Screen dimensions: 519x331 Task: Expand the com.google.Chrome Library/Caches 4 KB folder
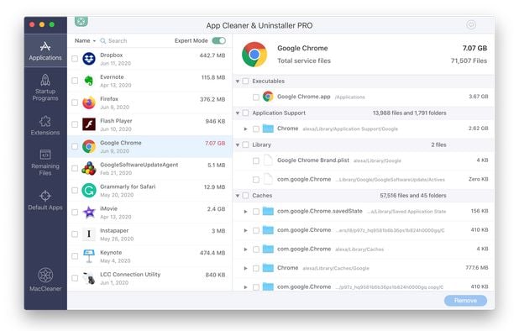(x=245, y=250)
